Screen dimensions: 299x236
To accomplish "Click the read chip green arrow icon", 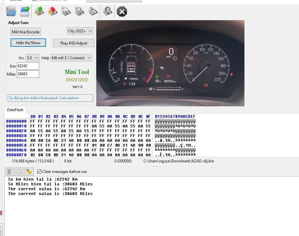I will point(39,12).
